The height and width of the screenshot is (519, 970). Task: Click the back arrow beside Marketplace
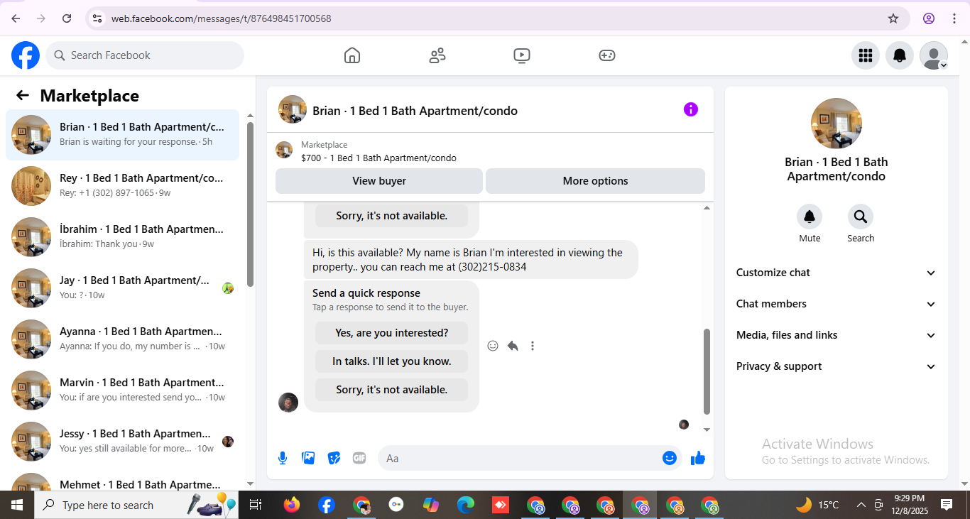pyautogui.click(x=23, y=96)
